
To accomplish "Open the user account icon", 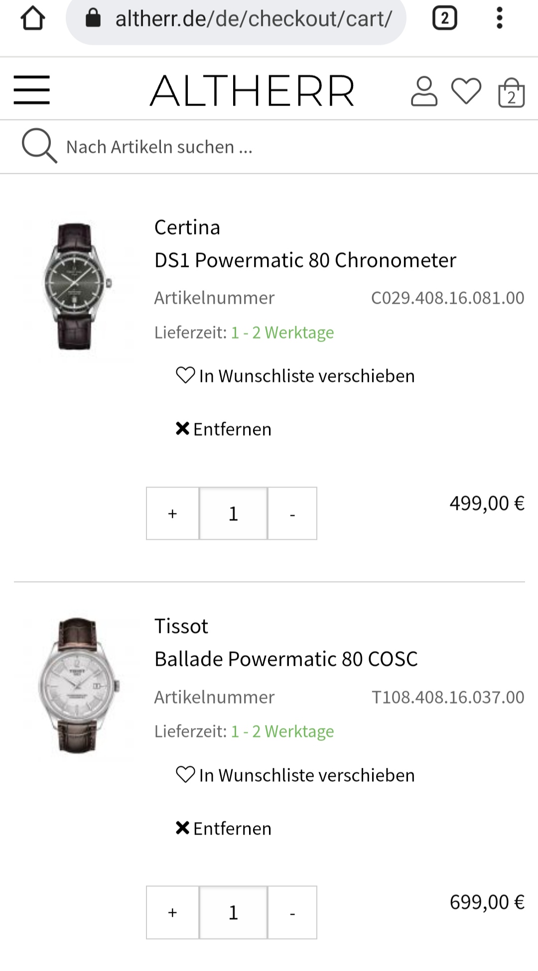I will (424, 91).
